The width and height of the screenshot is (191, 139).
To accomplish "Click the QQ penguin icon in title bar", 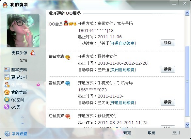I will pos(5,5).
